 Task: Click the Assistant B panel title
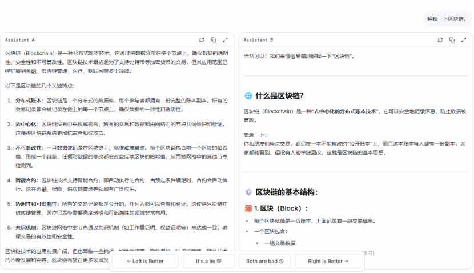[x=258, y=40]
